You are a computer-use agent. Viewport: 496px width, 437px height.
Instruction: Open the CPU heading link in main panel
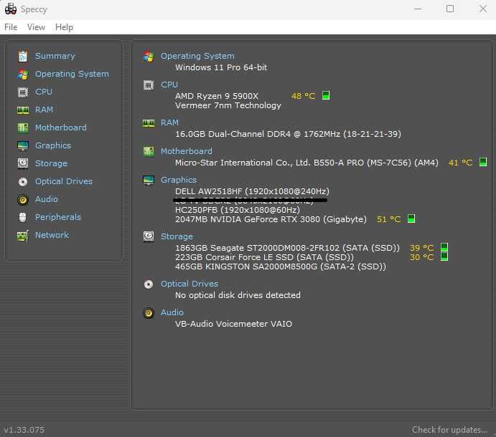[169, 85]
